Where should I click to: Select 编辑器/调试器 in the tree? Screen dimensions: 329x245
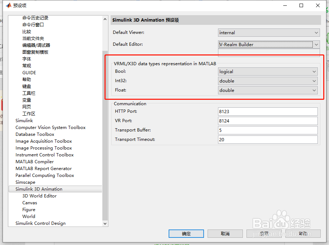(36, 45)
